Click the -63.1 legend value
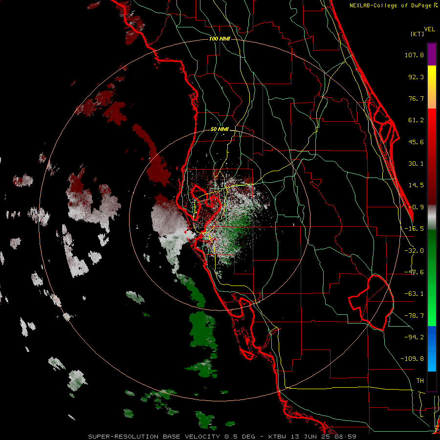 point(414,294)
